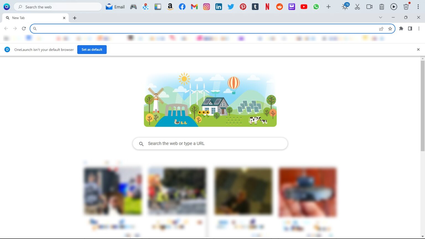This screenshot has width=425, height=239.
Task: Open the kebab three-dot options menu
Action: (418, 7)
